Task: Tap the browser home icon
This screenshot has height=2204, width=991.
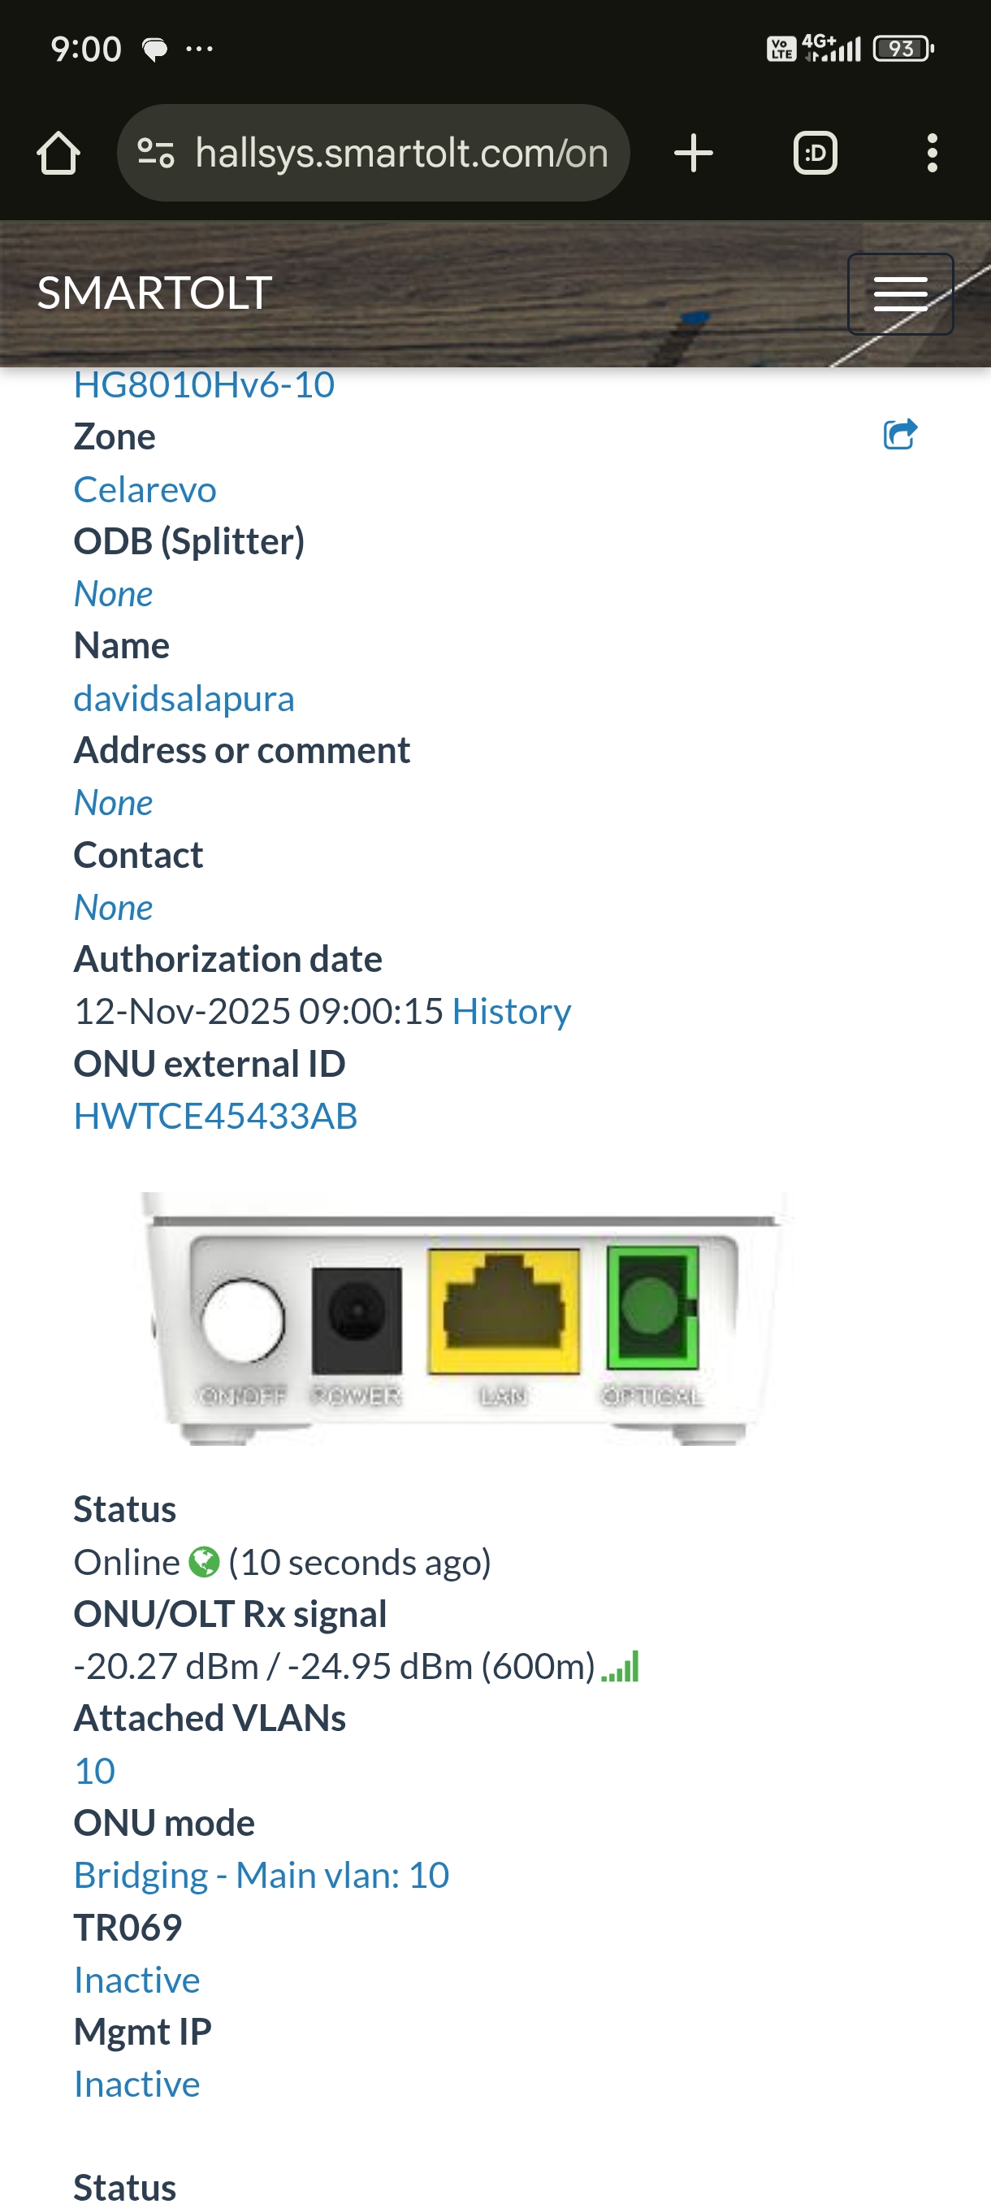Action: point(58,153)
